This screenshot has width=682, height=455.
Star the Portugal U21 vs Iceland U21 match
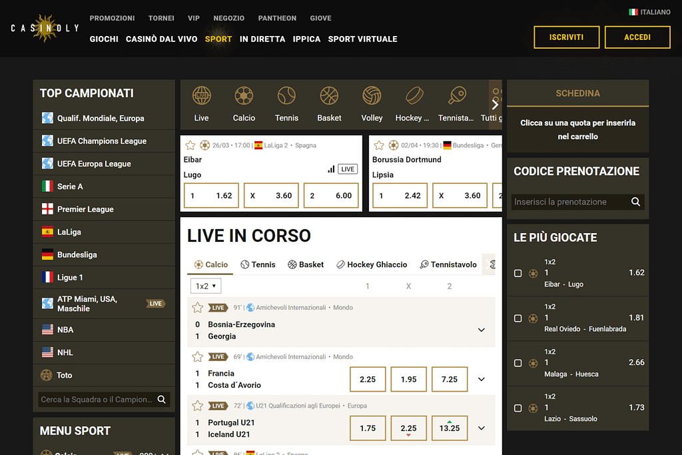tap(197, 406)
